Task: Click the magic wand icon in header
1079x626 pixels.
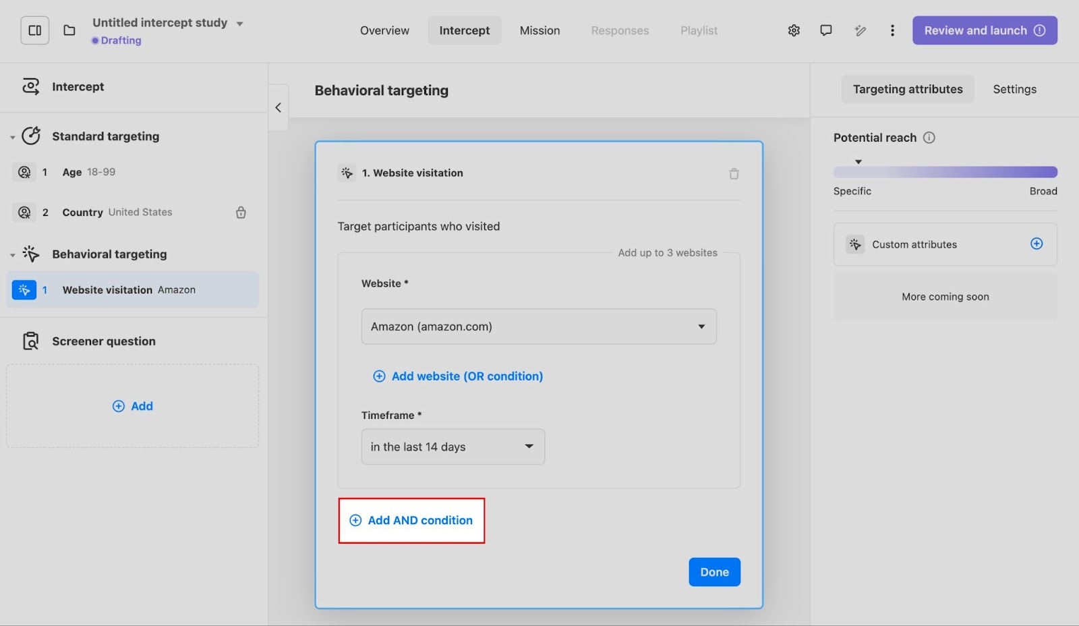Action: point(860,30)
